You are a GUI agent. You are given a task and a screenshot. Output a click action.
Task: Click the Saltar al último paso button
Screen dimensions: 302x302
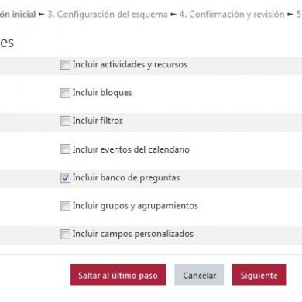(x=118, y=275)
